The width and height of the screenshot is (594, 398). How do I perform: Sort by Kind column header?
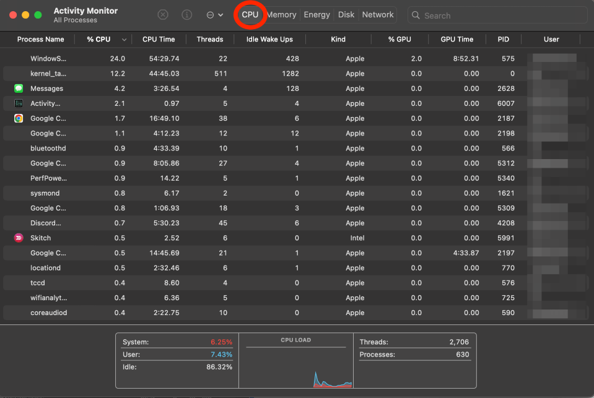pos(338,40)
